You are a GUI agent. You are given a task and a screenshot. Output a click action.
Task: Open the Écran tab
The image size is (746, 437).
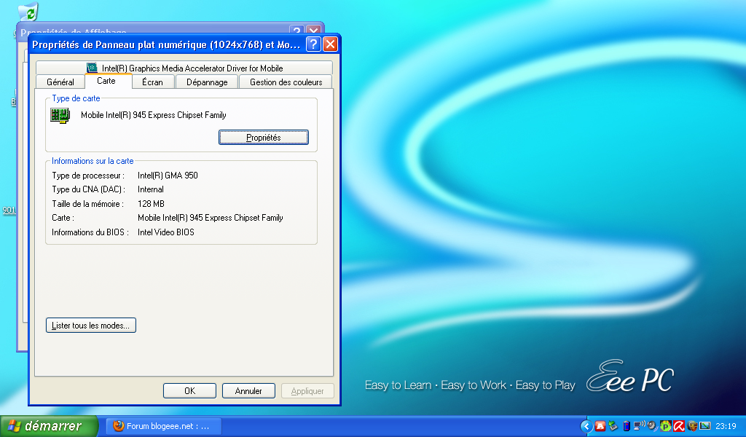tap(152, 82)
